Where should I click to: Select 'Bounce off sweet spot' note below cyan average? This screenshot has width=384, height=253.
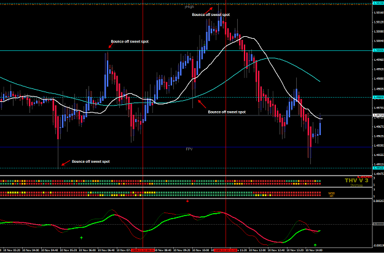(x=227, y=112)
